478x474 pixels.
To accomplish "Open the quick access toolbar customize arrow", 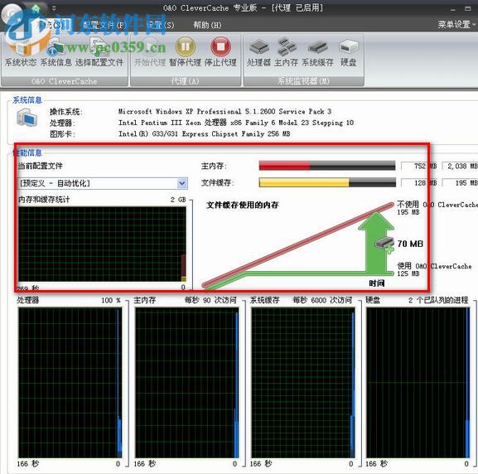I will pyautogui.click(x=54, y=8).
